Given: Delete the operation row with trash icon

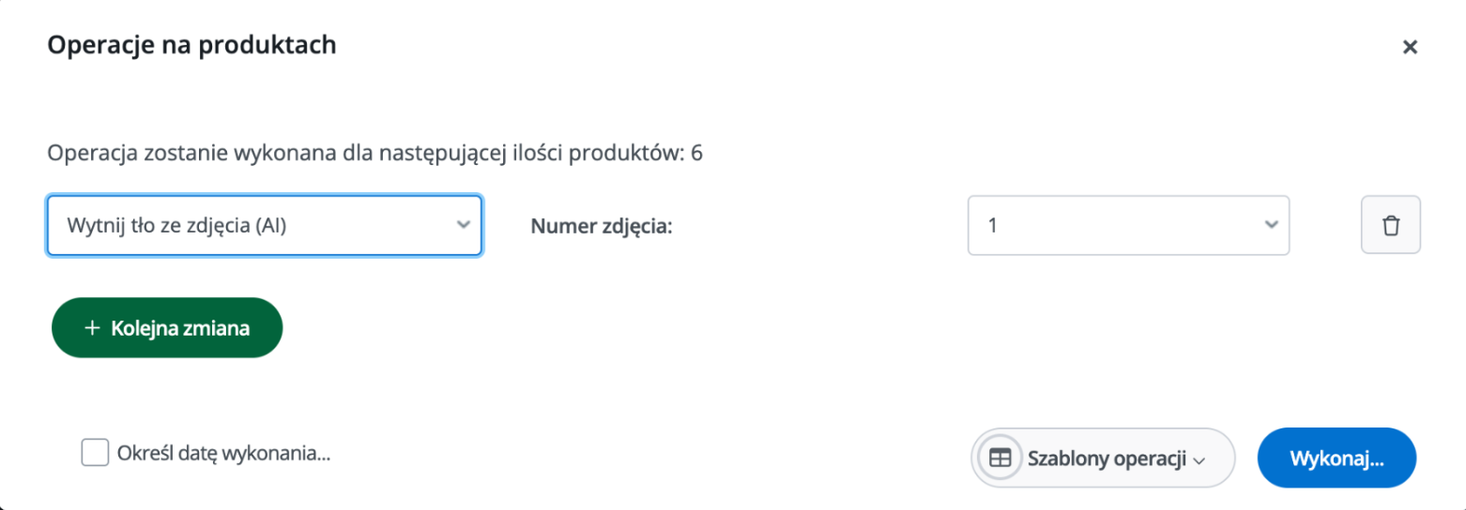Looking at the screenshot, I should point(1390,225).
